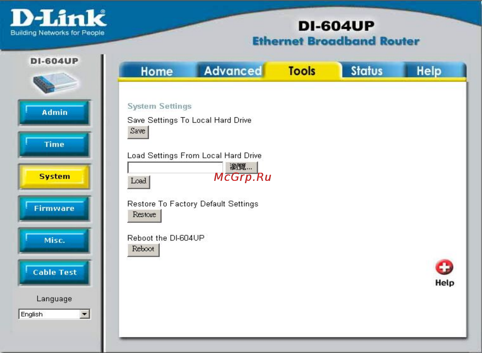
Task: Open the Cable Test sidebar button
Action: [x=54, y=272]
